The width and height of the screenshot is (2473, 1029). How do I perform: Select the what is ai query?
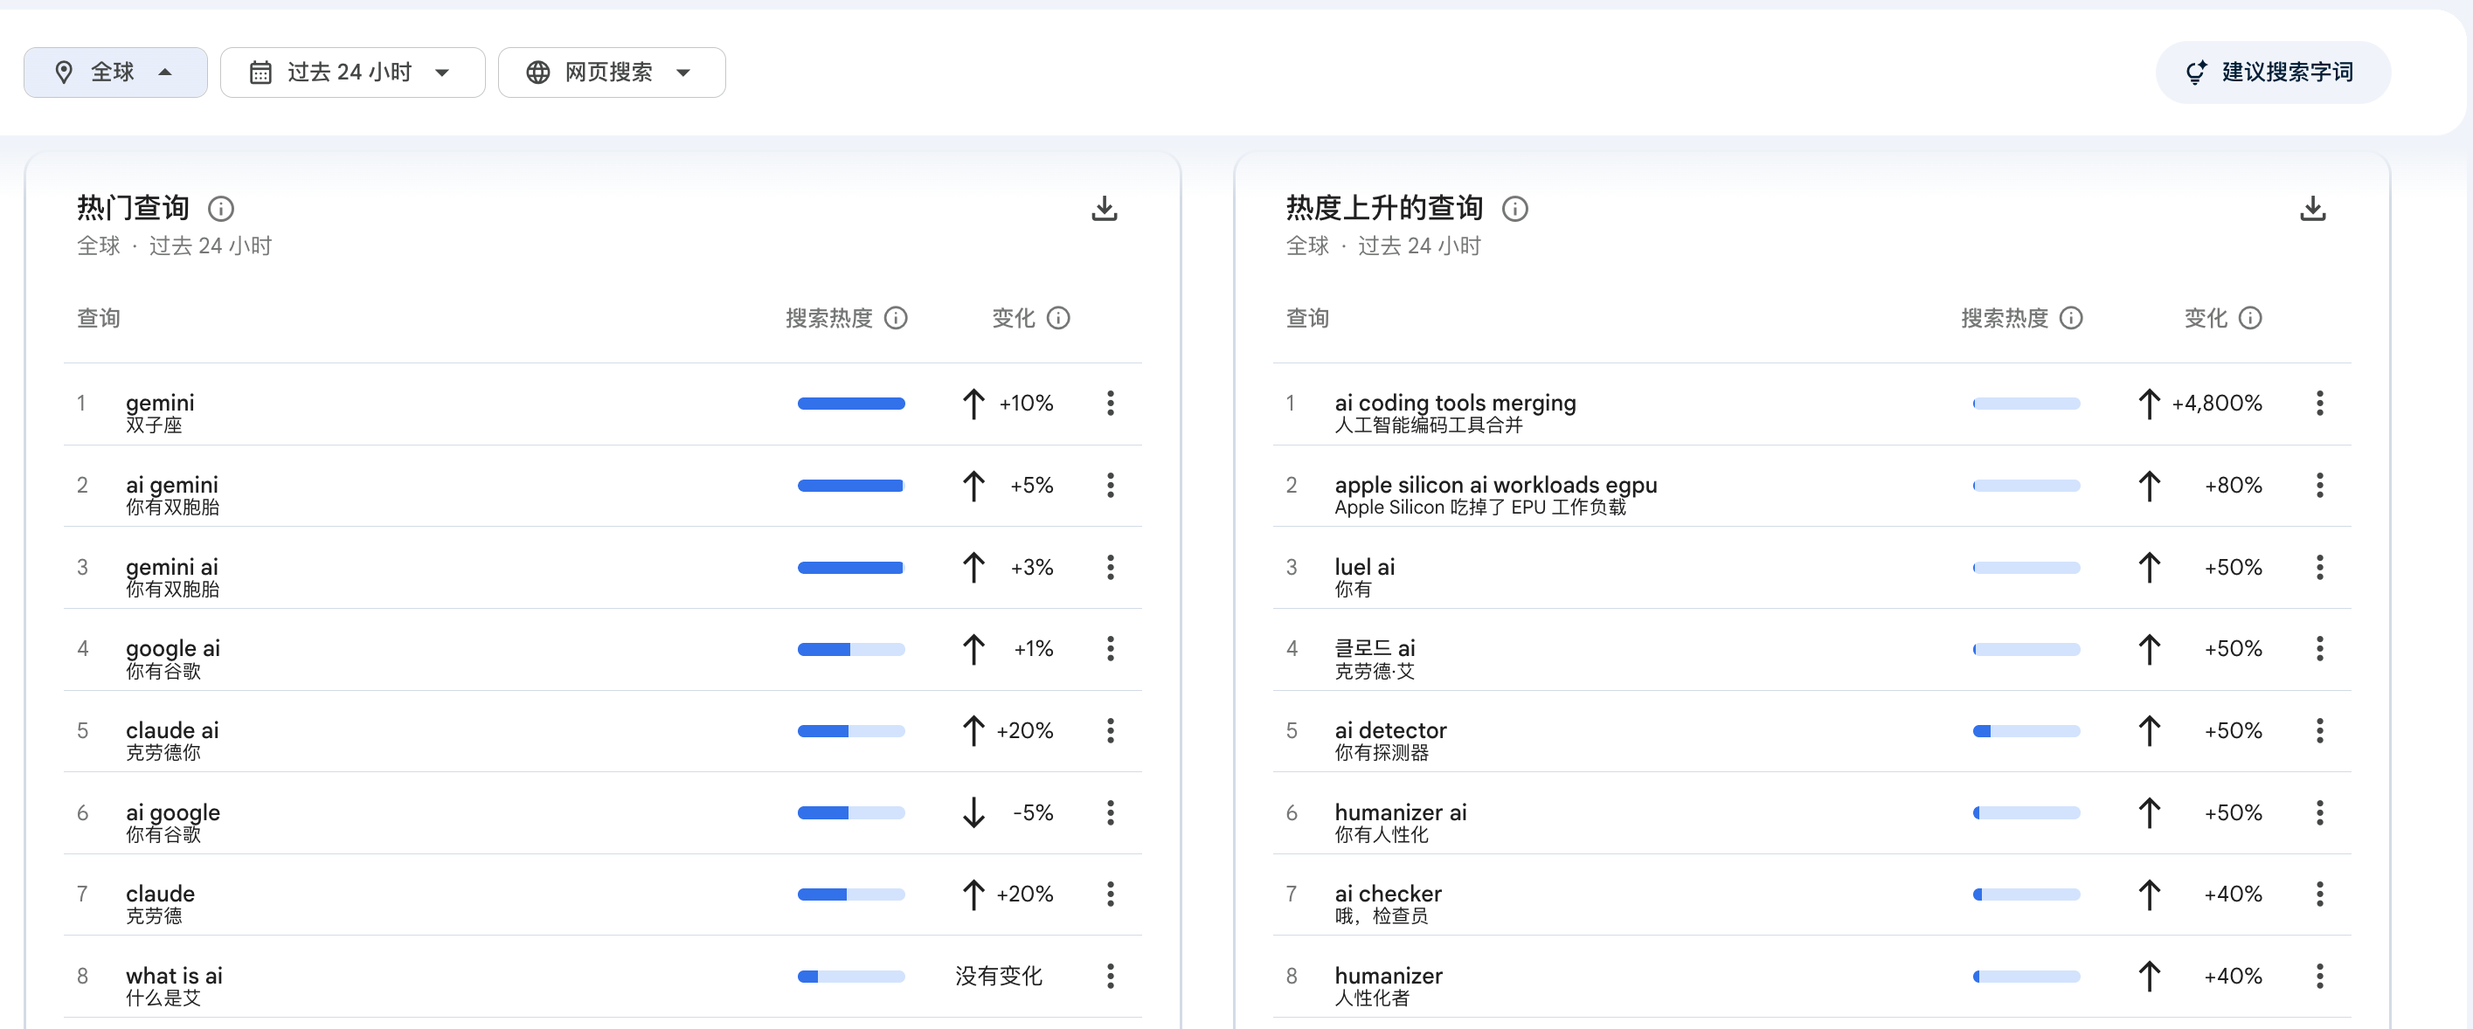click(x=174, y=975)
